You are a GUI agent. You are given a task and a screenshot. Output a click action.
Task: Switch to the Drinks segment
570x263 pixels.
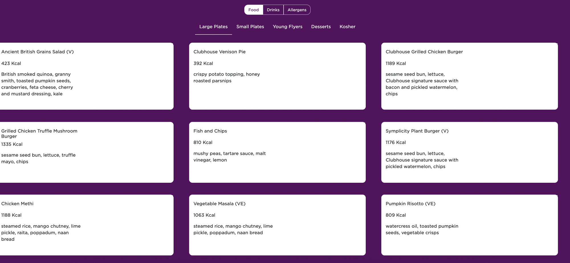(273, 10)
